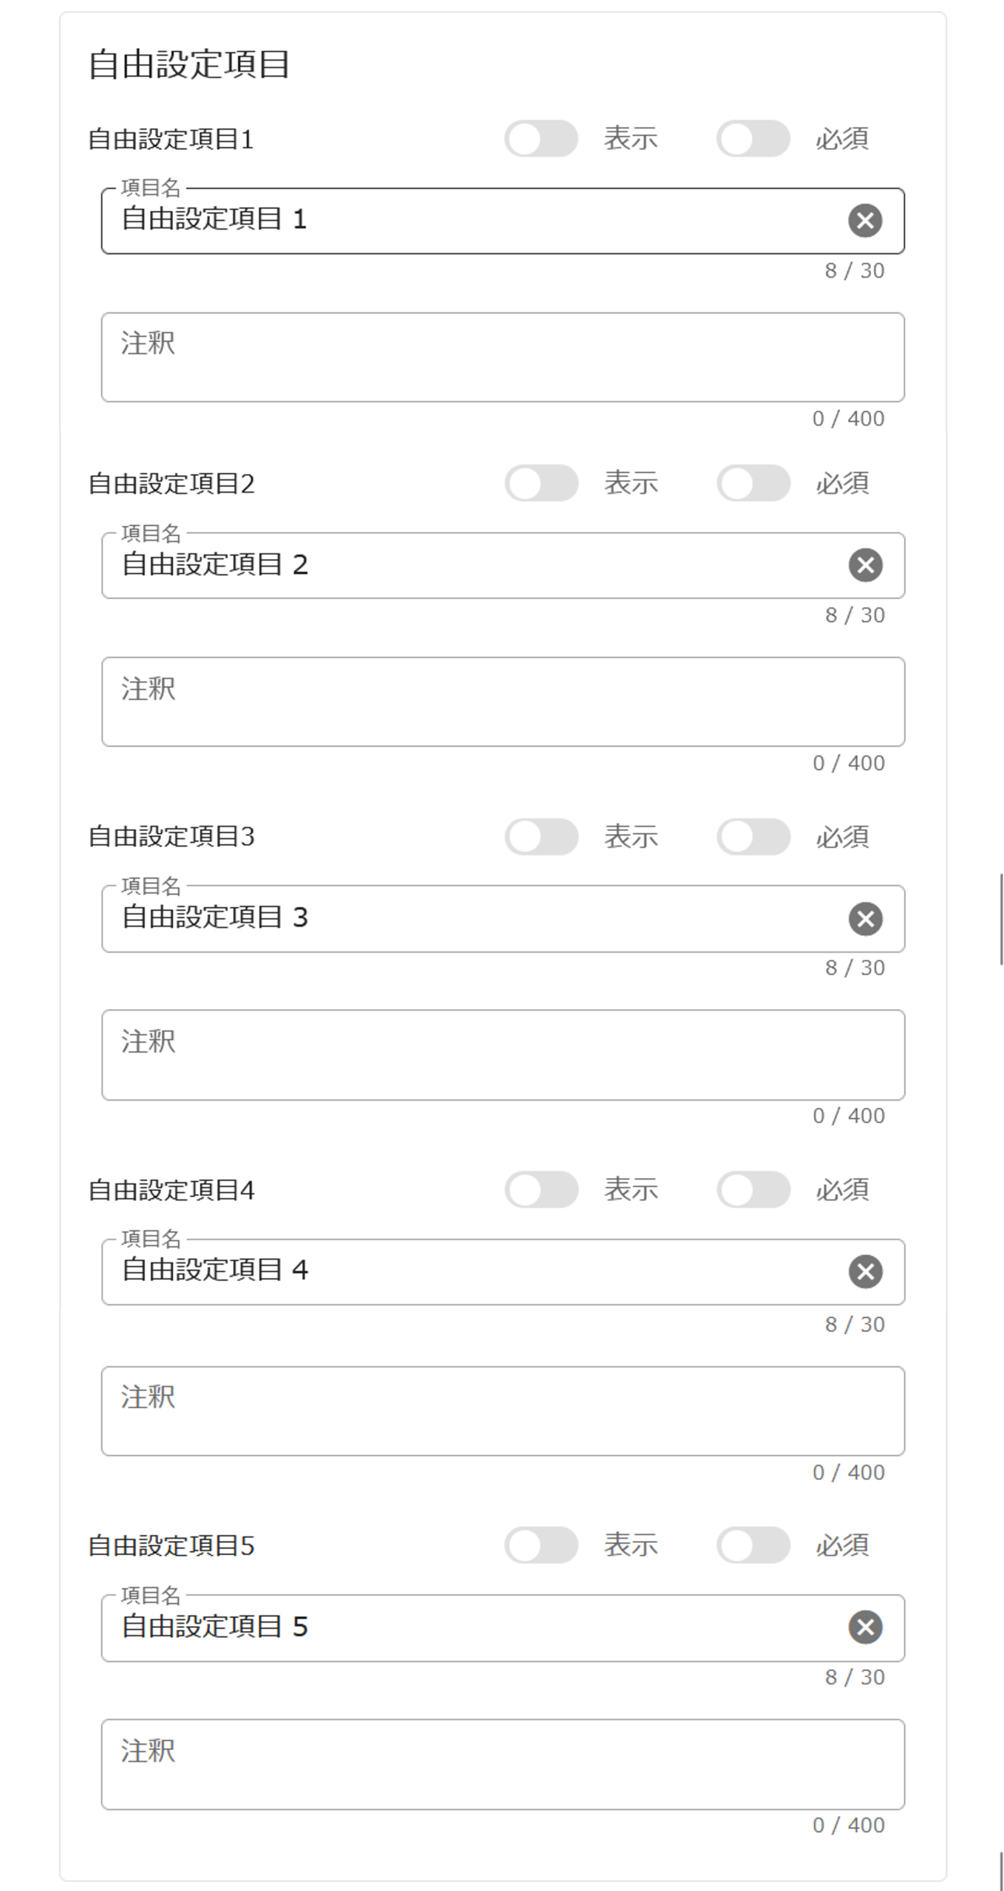Turn on 表示 for 自由設定項目2
This screenshot has height=1891, width=1004.
click(x=541, y=483)
